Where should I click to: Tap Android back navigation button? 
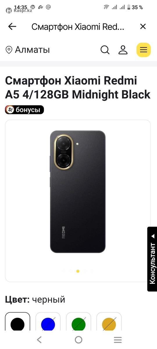(x=39, y=340)
